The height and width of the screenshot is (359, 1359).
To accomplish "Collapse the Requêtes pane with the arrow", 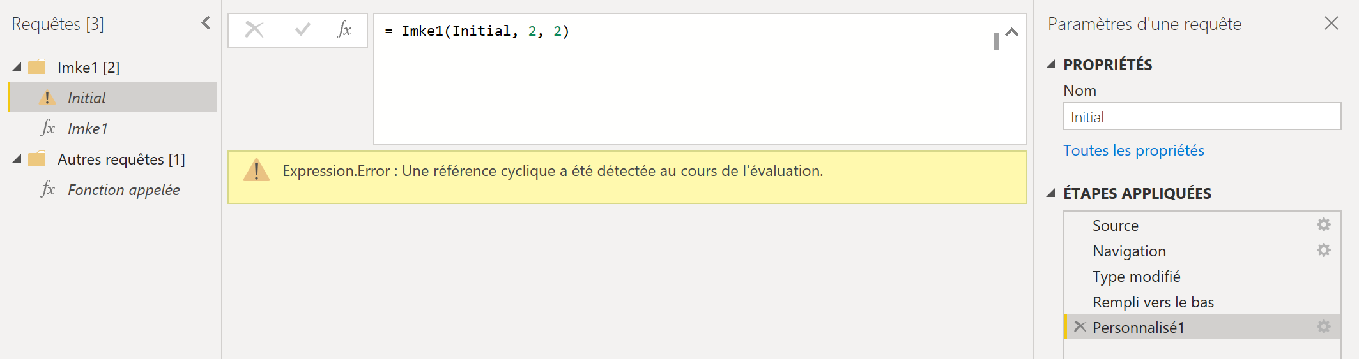I will pos(206,23).
